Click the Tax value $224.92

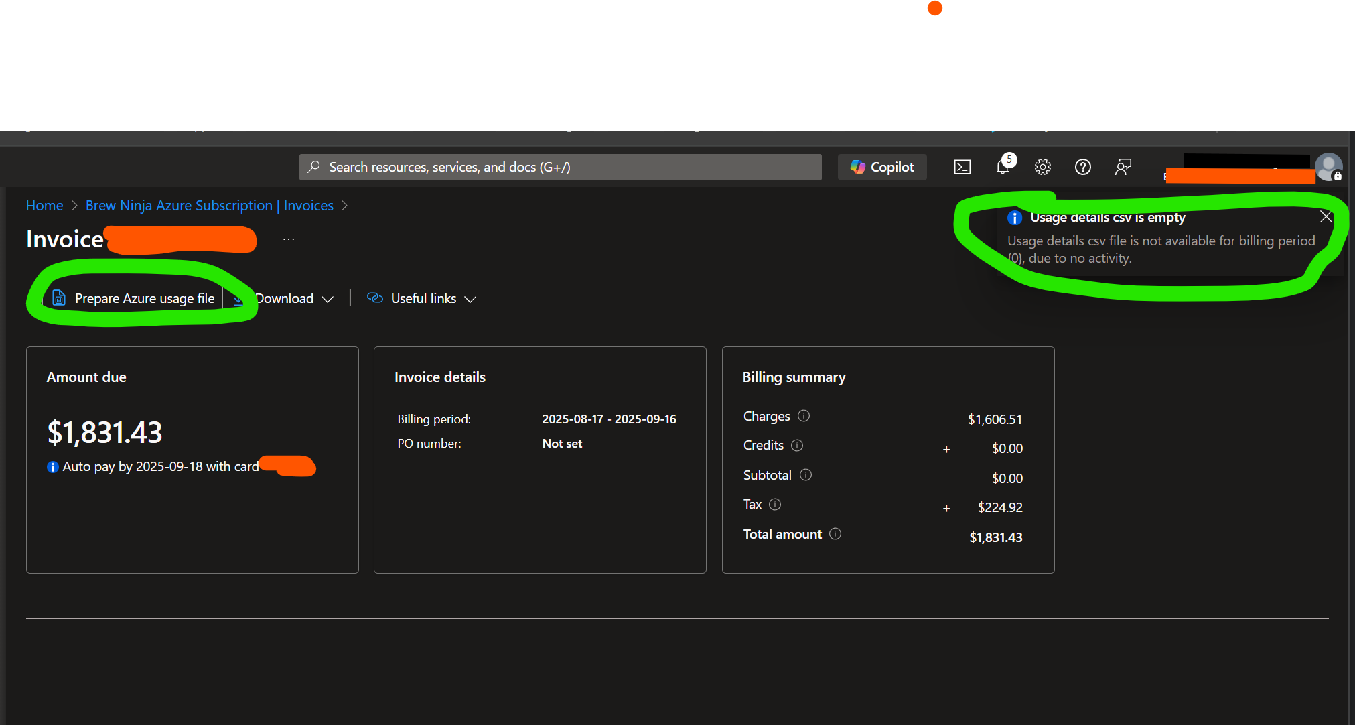pyautogui.click(x=1000, y=507)
